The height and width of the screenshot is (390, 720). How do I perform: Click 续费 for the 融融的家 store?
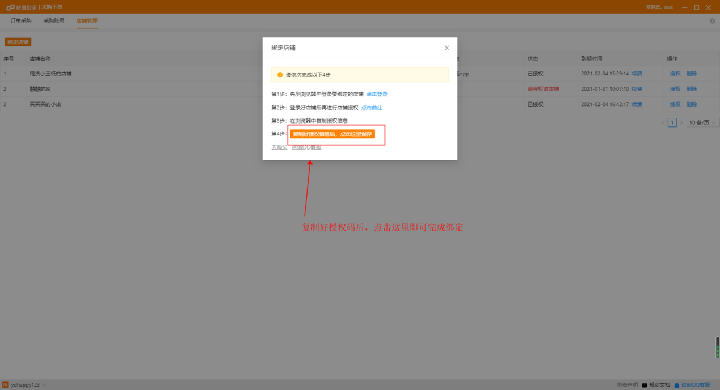point(637,89)
